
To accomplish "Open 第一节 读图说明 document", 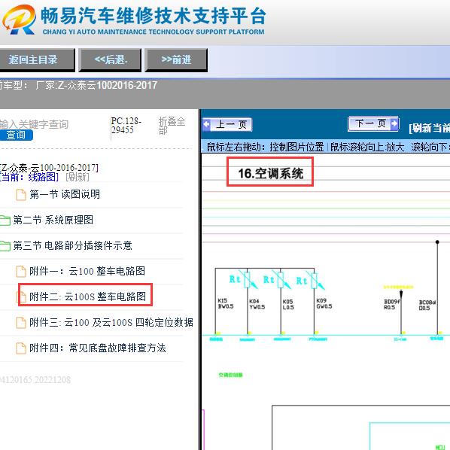I will pos(65,194).
